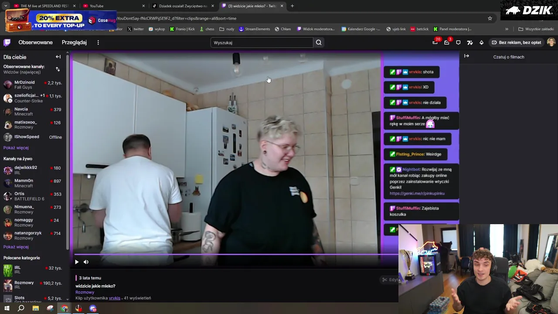This screenshot has width=558, height=314.
Task: Open Mamm0n live channel
Action: tap(33, 183)
